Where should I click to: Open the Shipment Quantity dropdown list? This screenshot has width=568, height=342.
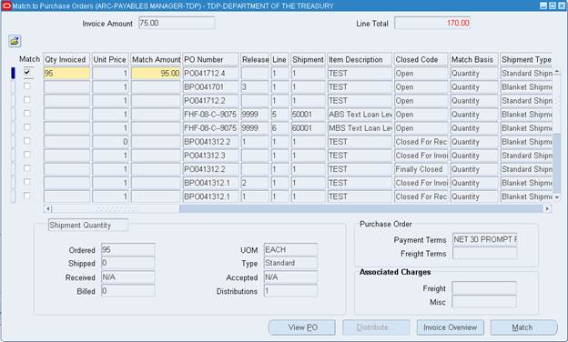click(88, 225)
